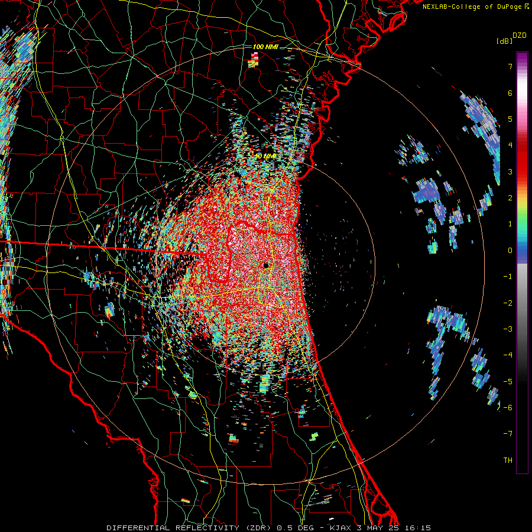Click the NEXLAB-College of DuPage label
This screenshot has height=532, width=532.
(x=475, y=7)
